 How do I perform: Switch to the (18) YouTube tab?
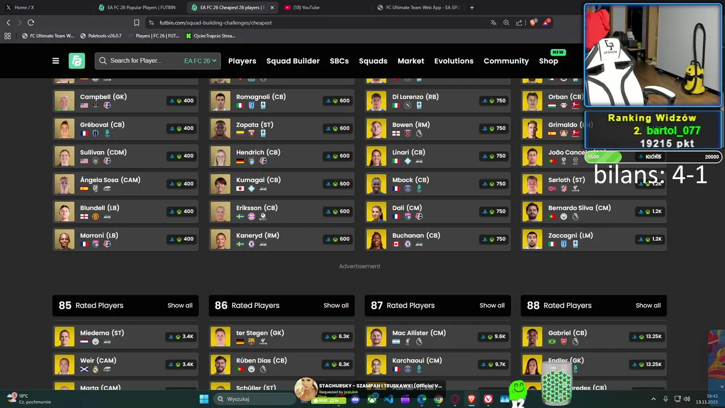(x=325, y=7)
